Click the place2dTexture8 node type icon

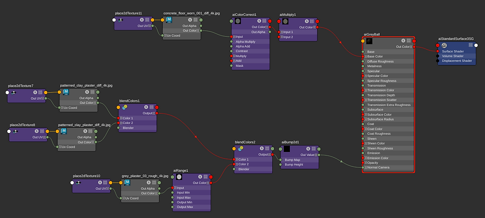tap(15, 132)
